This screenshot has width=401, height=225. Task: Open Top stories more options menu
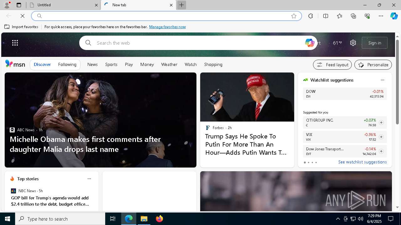[x=89, y=179]
